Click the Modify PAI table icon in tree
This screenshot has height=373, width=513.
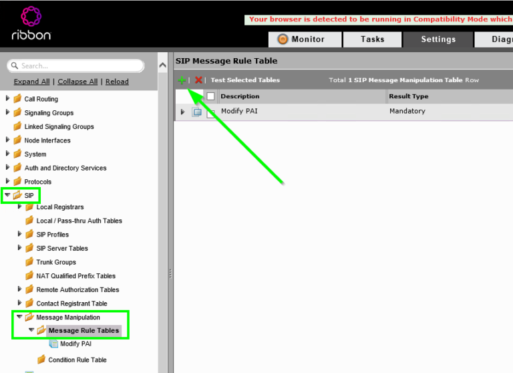(53, 344)
